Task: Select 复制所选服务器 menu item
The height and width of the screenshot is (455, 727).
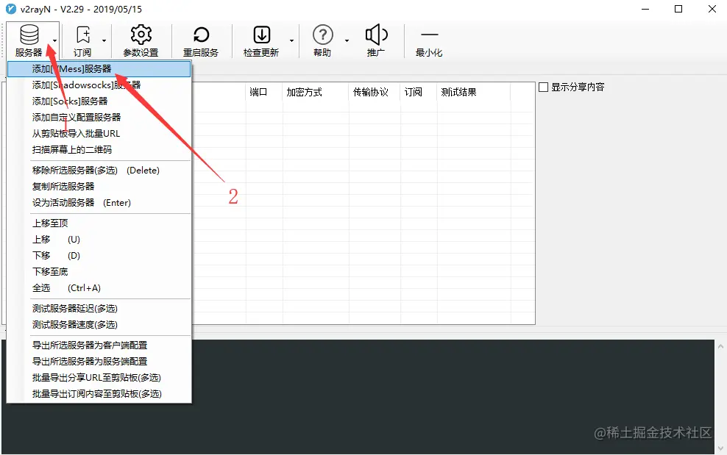Action: click(99, 186)
